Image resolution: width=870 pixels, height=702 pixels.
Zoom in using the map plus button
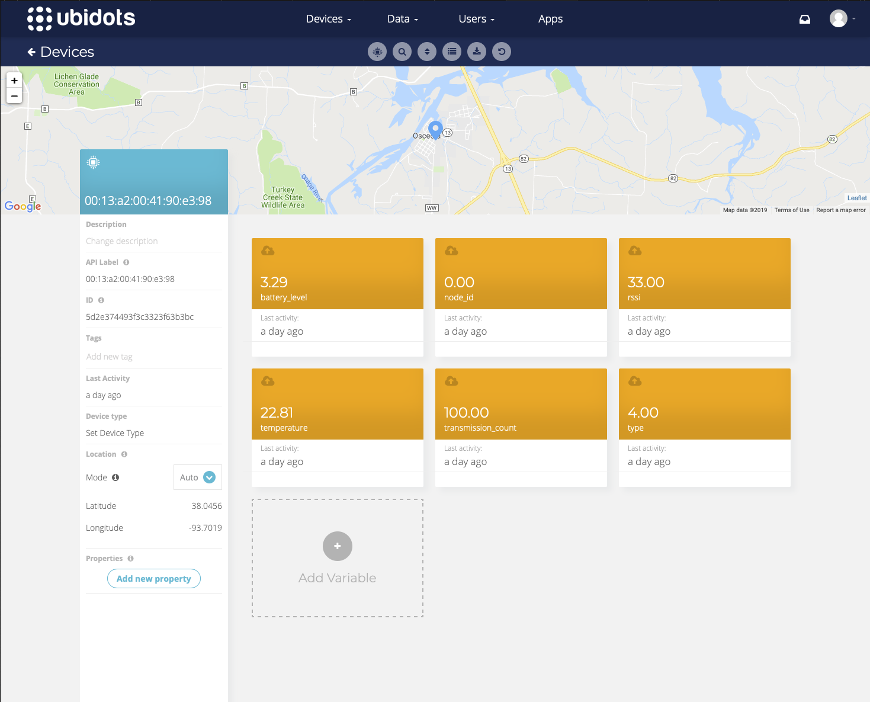tap(14, 80)
